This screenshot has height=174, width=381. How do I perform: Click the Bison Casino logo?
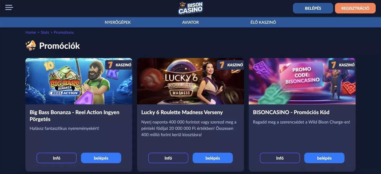click(x=190, y=8)
